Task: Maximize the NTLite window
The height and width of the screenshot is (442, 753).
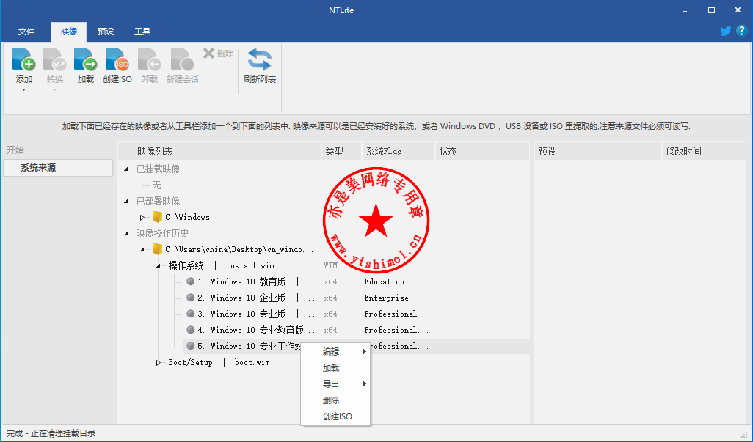Action: coord(711,10)
